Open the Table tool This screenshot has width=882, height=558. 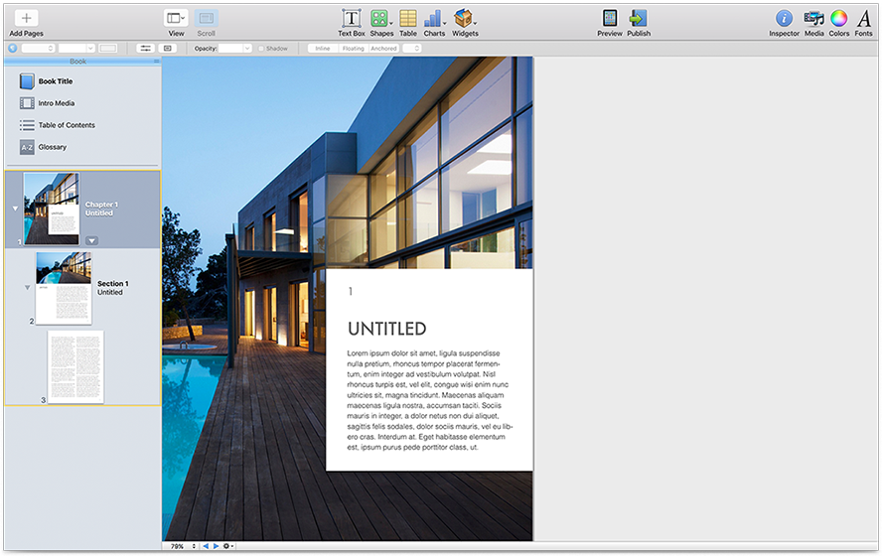pyautogui.click(x=408, y=19)
